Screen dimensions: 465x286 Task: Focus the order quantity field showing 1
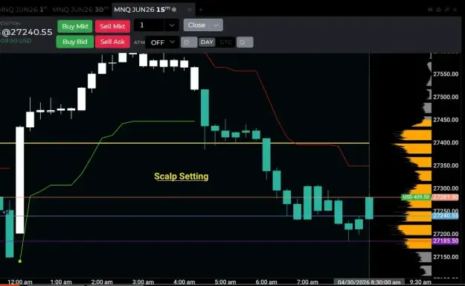pyautogui.click(x=149, y=25)
